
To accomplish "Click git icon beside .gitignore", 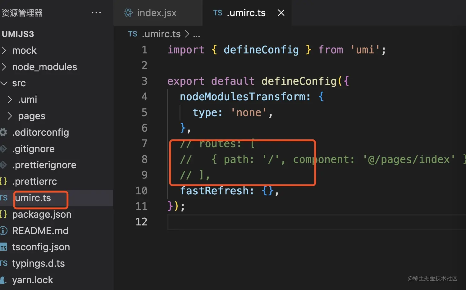I will 3,149.
